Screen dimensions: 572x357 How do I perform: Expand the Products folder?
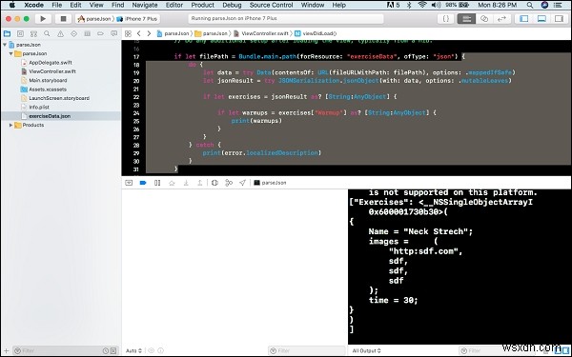pos(10,125)
